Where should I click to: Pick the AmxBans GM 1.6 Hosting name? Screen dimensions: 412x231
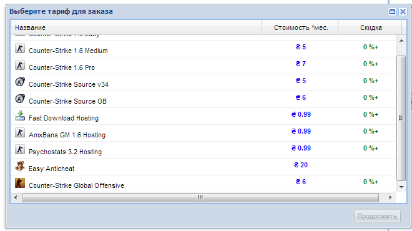pos(67,135)
